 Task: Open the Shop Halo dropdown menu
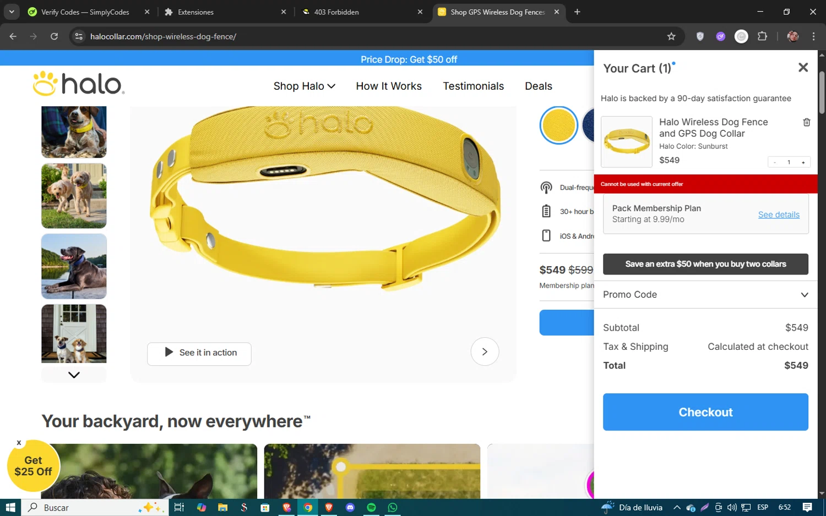click(x=304, y=86)
